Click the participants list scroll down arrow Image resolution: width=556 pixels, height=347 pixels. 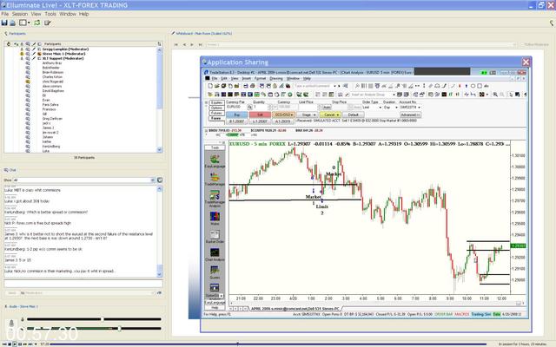pos(159,150)
